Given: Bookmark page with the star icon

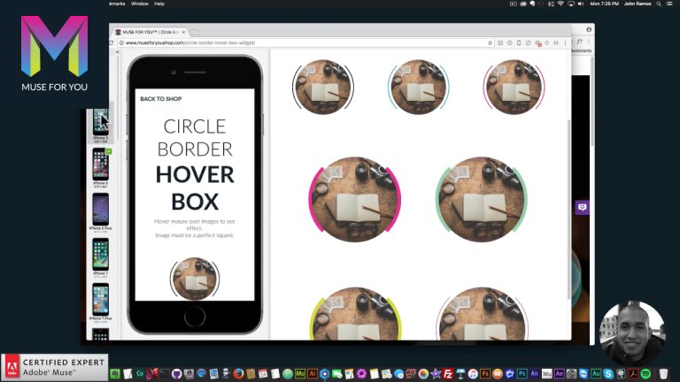Looking at the screenshot, I should (490, 42).
